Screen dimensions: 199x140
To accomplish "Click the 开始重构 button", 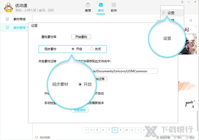I will point(81,37).
